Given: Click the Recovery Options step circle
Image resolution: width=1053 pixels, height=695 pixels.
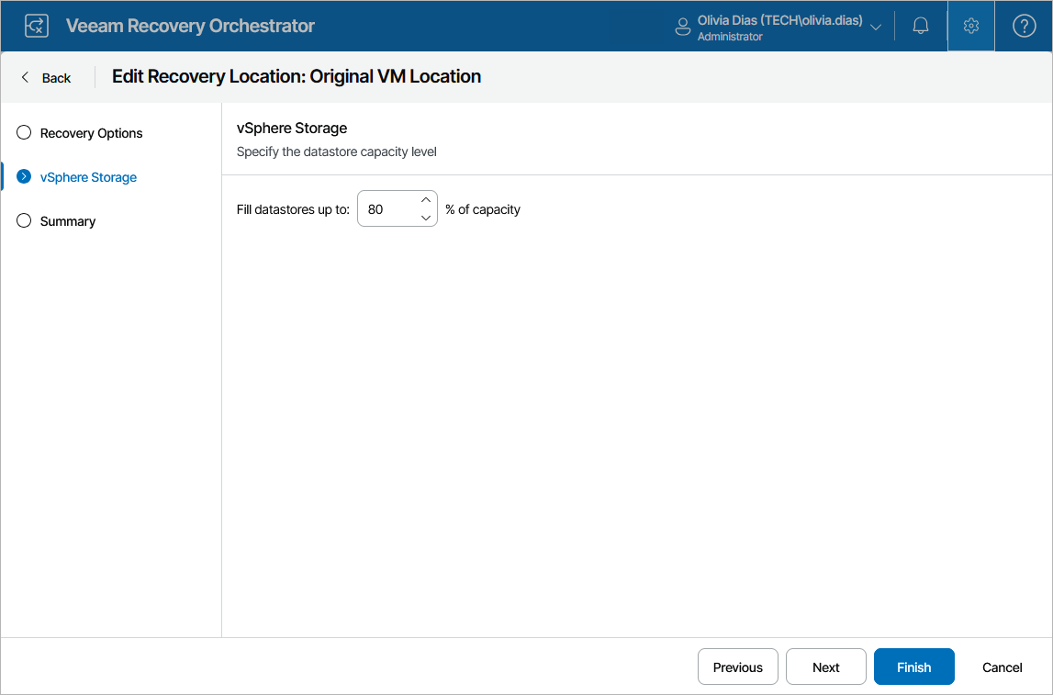Looking at the screenshot, I should pyautogui.click(x=24, y=132).
